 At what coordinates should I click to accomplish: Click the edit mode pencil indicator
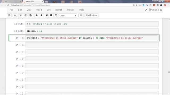(146, 10)
